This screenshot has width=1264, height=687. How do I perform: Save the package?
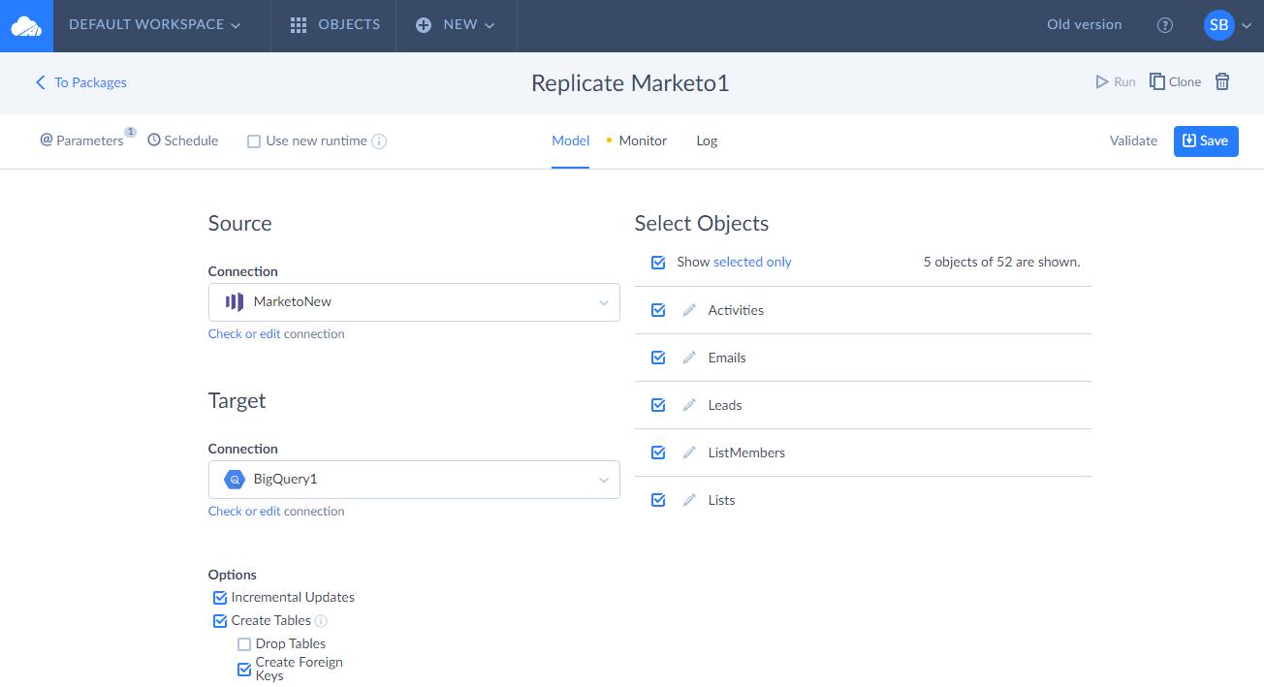coord(1205,141)
